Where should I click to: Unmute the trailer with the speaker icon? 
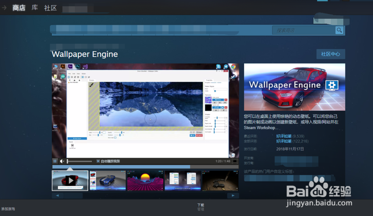tap(62, 161)
